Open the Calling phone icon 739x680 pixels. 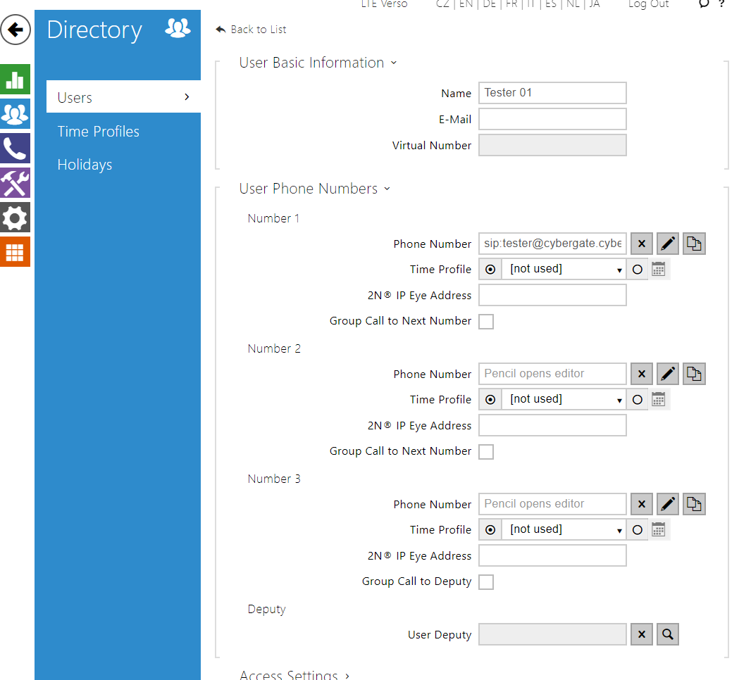pos(15,148)
